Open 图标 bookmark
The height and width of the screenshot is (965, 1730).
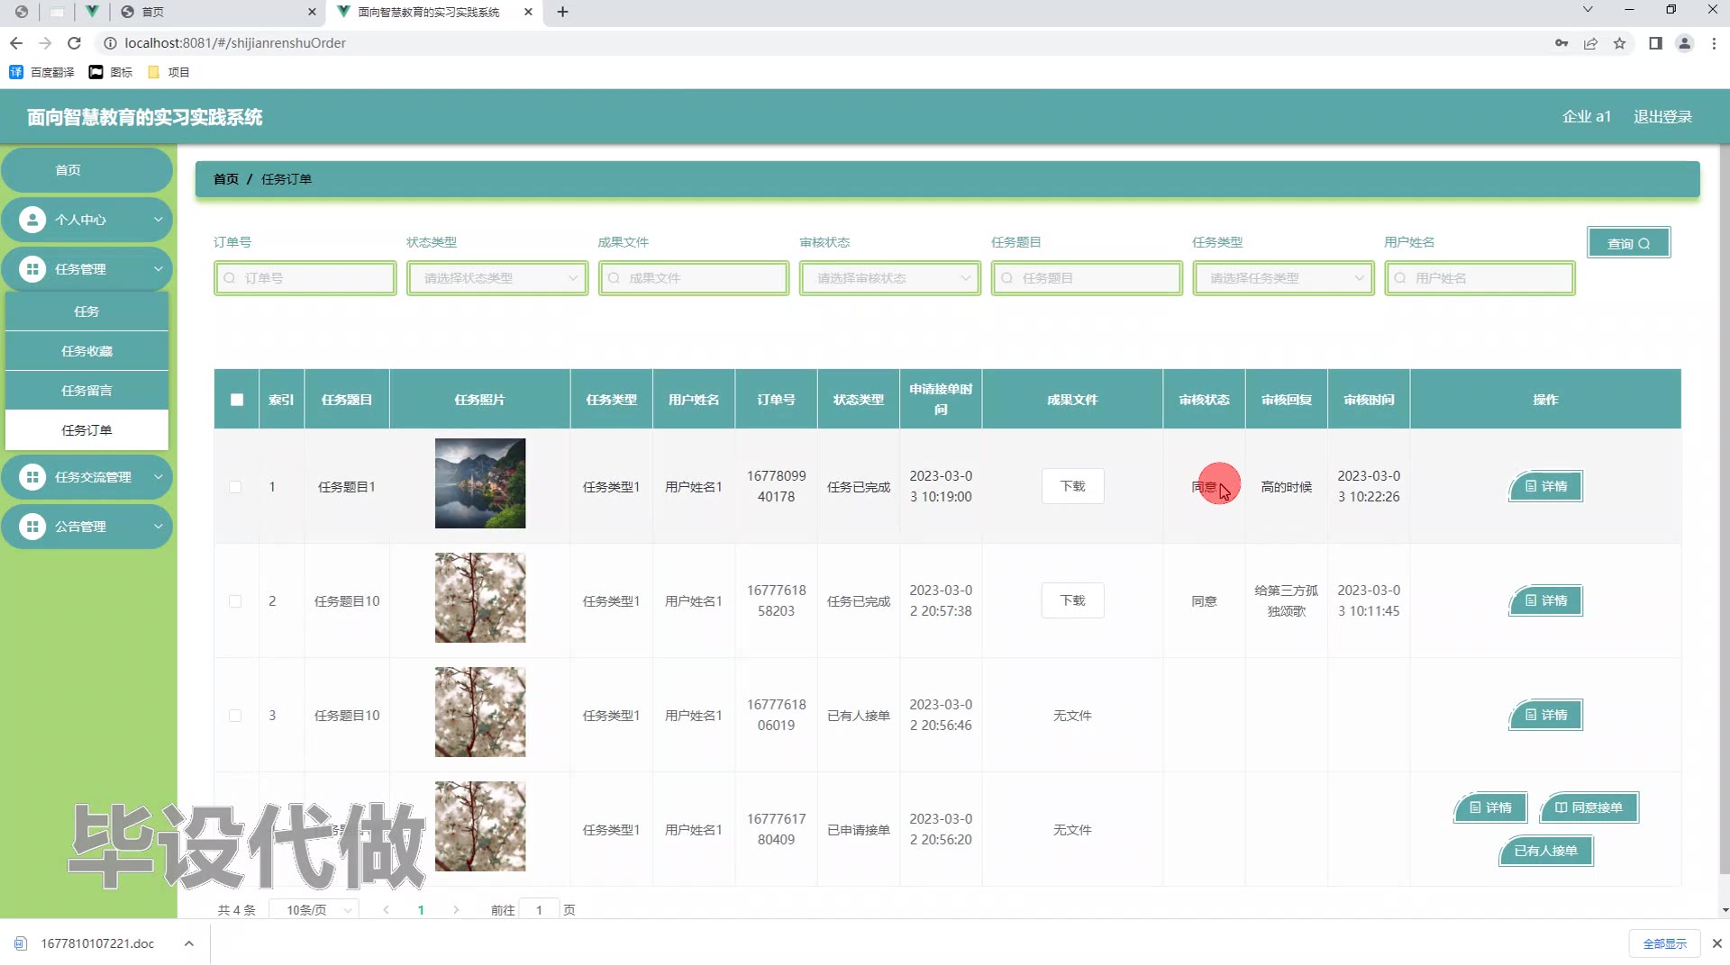click(110, 72)
